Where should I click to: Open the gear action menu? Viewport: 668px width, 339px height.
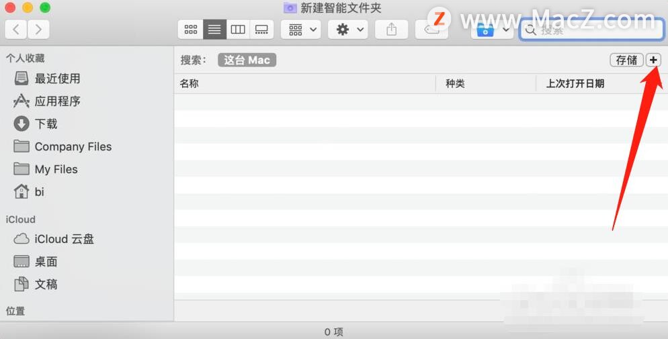(x=348, y=30)
